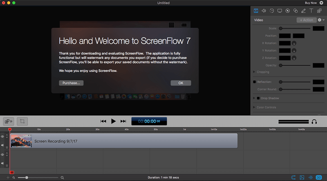This screenshot has height=181, width=327.
Task: Click the zoom-in magnifier icon
Action: (62, 178)
